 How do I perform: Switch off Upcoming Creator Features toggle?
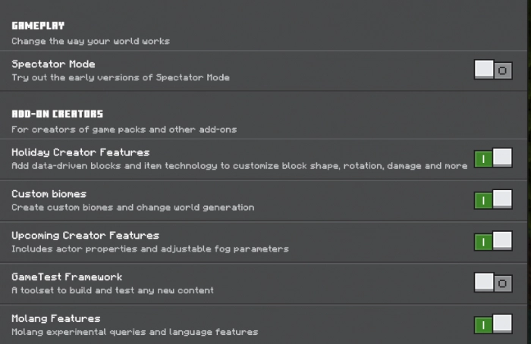(493, 242)
